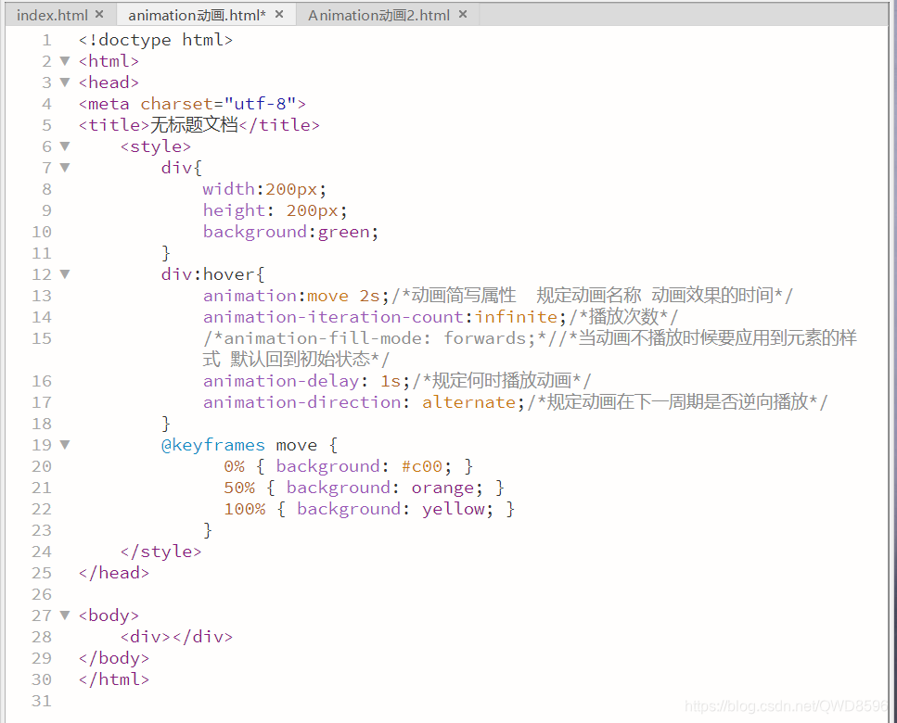Collapse the head tag fold arrow
This screenshot has height=723, width=897.
click(x=65, y=82)
